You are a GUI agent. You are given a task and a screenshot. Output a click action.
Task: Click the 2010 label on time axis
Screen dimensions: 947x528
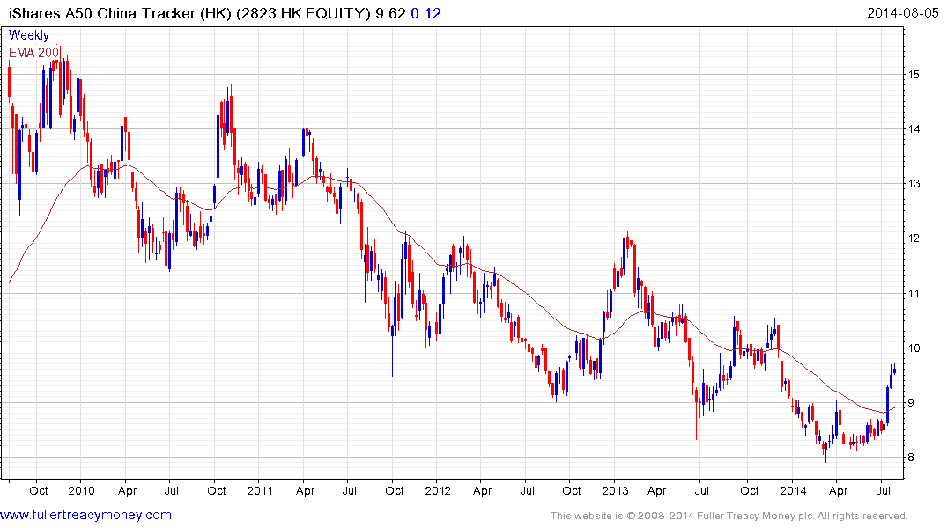point(81,490)
